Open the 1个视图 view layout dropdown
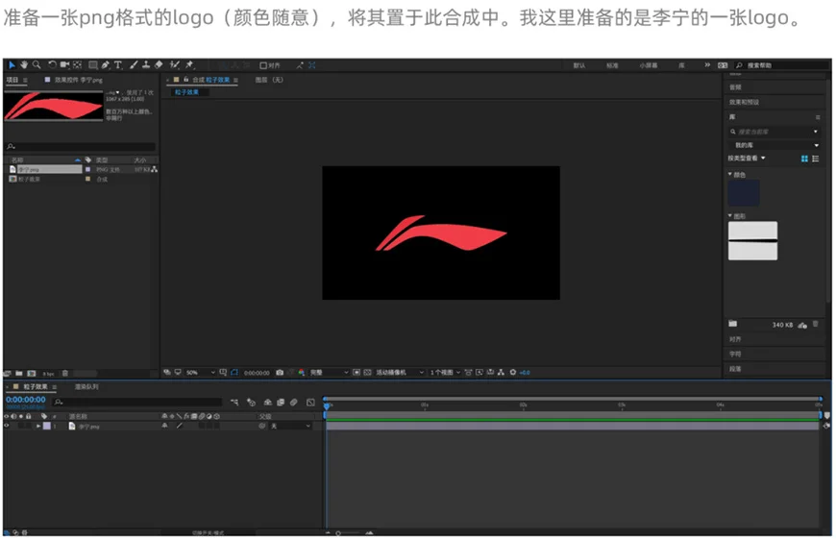This screenshot has height=539, width=836. coord(445,372)
